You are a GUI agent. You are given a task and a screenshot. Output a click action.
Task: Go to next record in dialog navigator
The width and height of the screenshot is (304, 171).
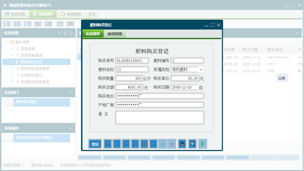(126, 144)
